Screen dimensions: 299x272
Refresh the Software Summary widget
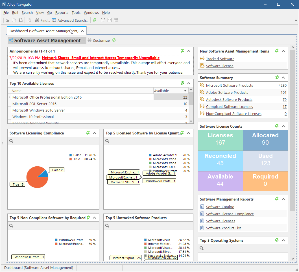tap(277, 77)
